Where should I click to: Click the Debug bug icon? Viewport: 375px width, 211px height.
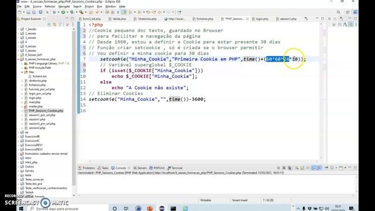pos(54,12)
